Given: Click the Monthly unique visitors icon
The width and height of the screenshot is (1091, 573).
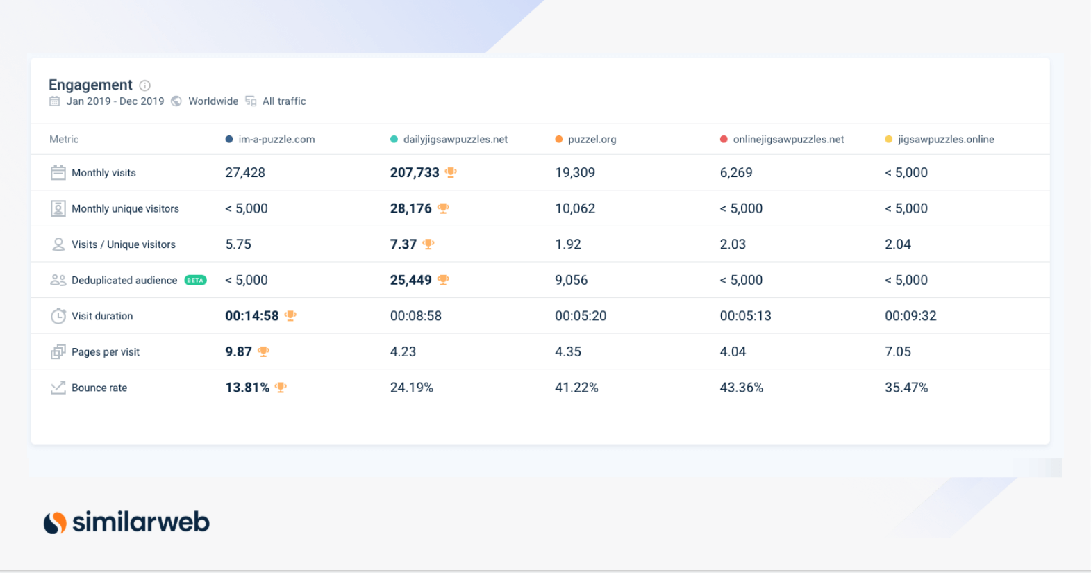Looking at the screenshot, I should 58,208.
